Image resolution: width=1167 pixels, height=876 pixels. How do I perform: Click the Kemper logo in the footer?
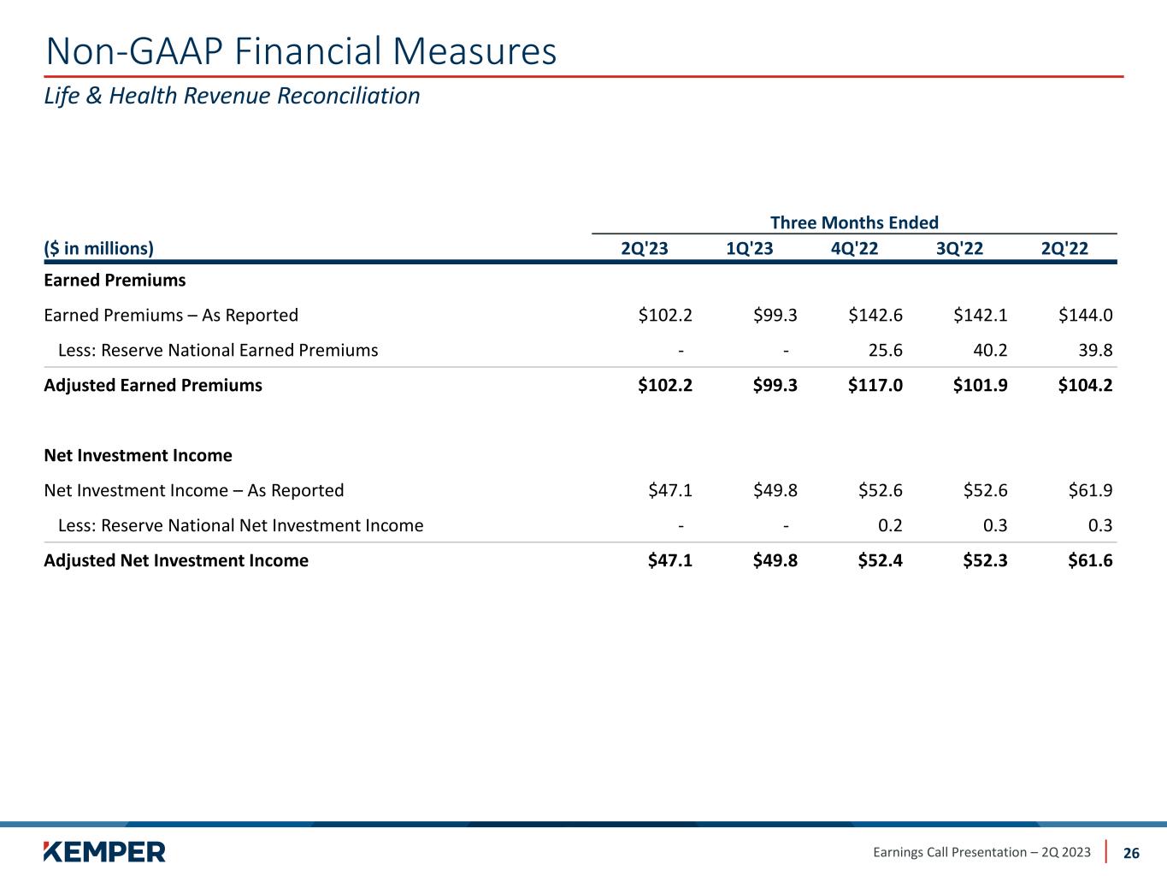click(x=104, y=851)
